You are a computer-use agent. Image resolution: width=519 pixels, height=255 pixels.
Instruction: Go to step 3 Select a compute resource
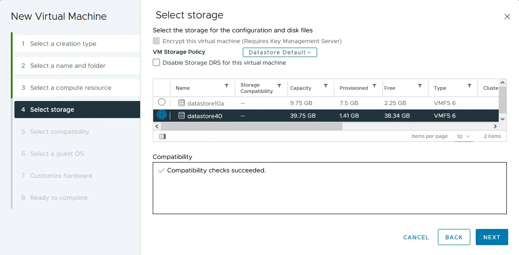pyautogui.click(x=71, y=88)
